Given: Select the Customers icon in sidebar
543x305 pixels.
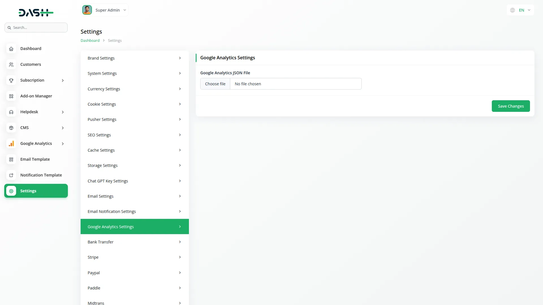Looking at the screenshot, I should point(11,64).
